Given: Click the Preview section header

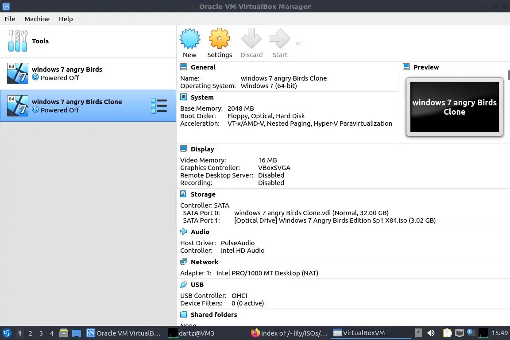Looking at the screenshot, I should pos(426,67).
